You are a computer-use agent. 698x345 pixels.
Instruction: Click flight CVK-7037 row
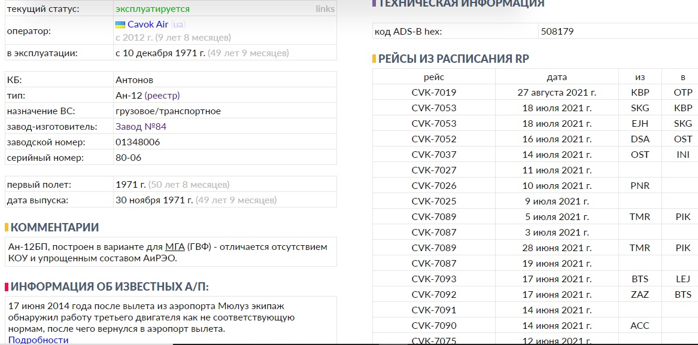[x=433, y=155]
